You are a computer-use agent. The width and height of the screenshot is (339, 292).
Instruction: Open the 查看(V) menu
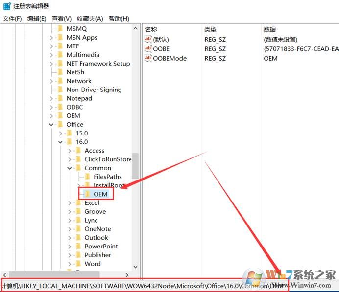click(61, 19)
